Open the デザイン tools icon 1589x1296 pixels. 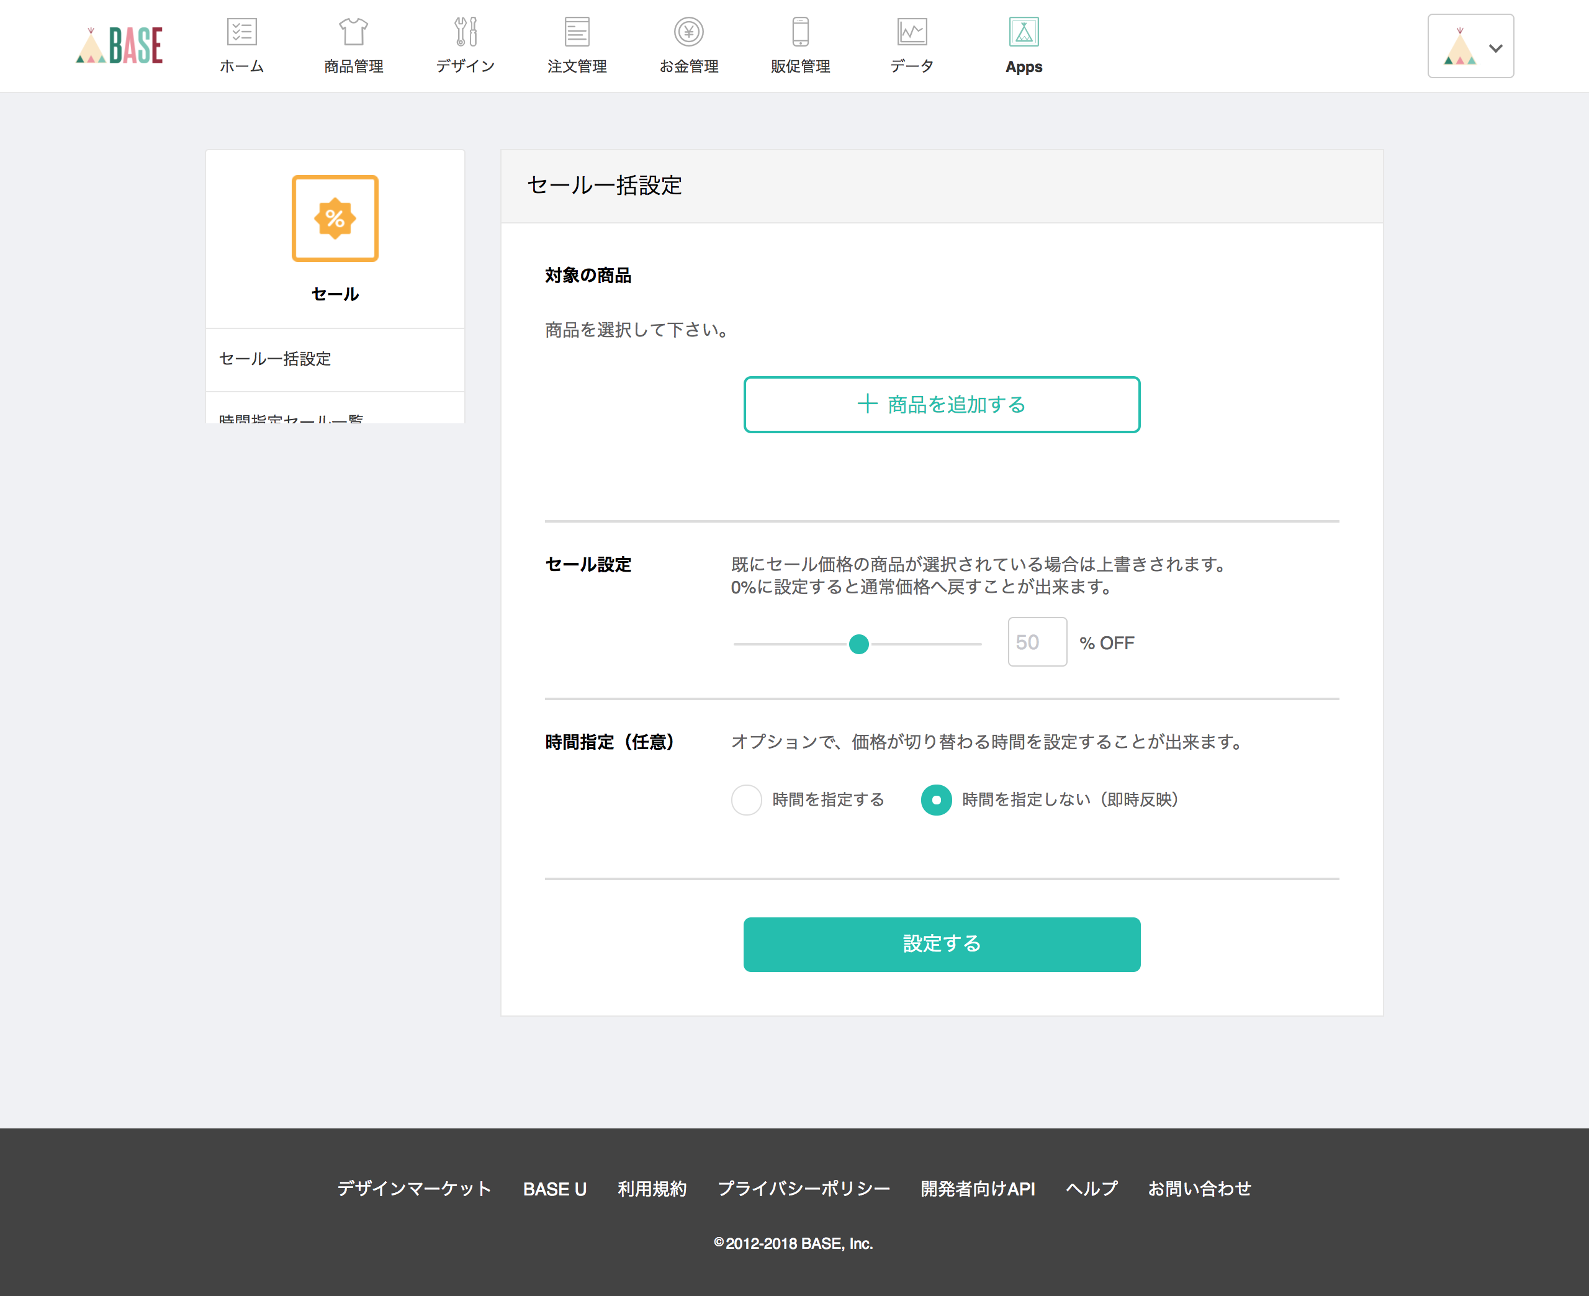(x=465, y=32)
